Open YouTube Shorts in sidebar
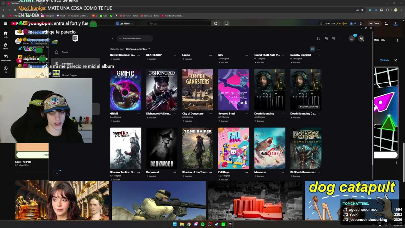Viewport: 405px width, 228px height. point(5,46)
